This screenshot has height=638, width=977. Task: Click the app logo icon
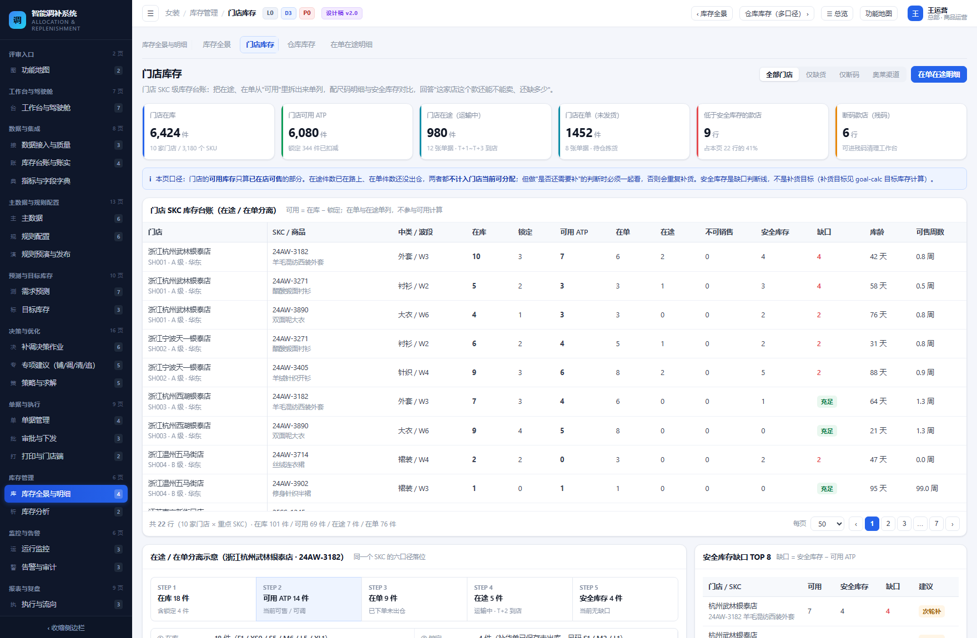point(17,20)
